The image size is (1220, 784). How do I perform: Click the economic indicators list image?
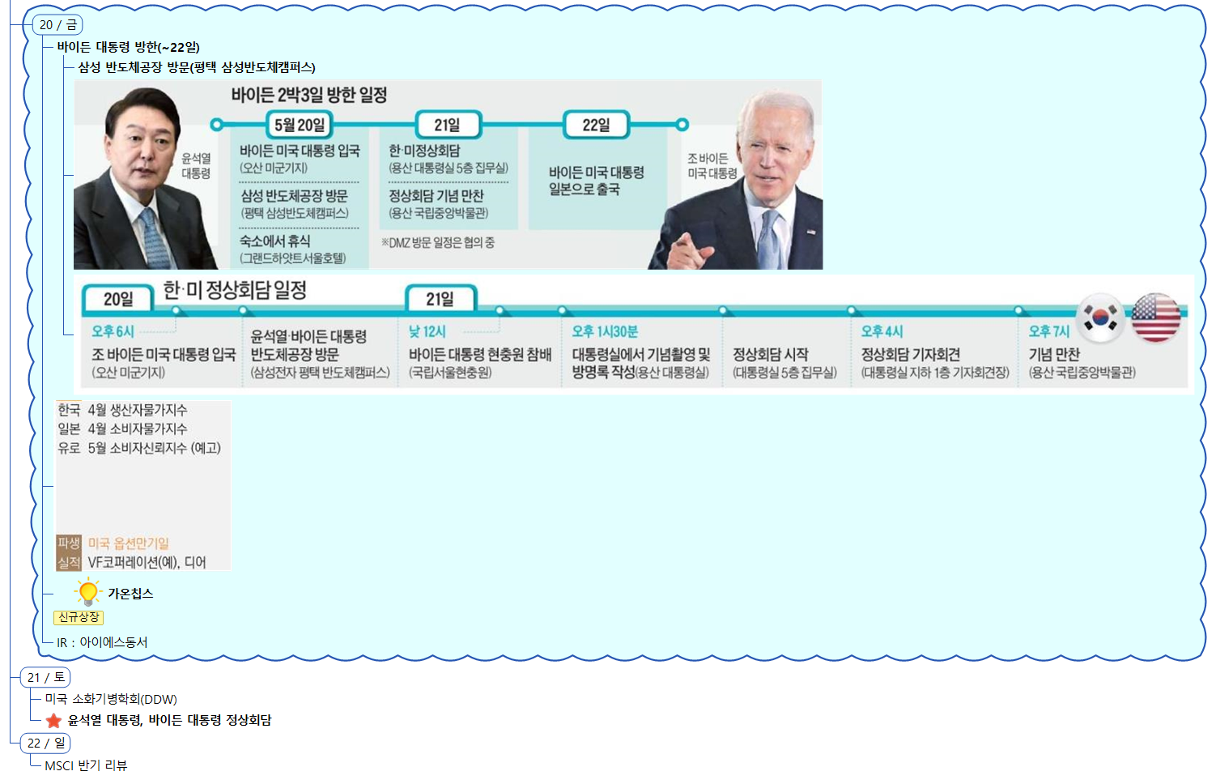143,485
